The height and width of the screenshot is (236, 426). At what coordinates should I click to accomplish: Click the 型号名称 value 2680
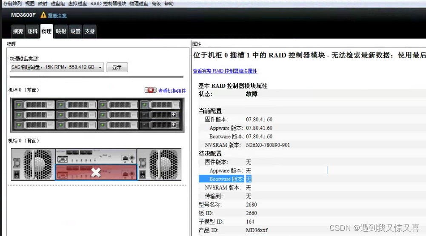pyautogui.click(x=252, y=205)
